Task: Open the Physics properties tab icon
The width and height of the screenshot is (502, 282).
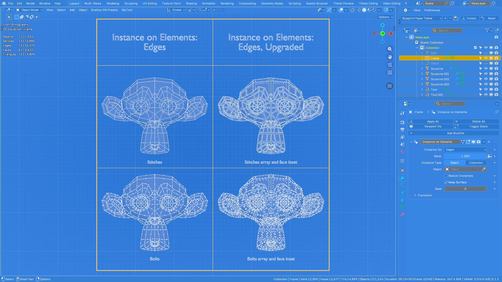Action: coord(402,192)
